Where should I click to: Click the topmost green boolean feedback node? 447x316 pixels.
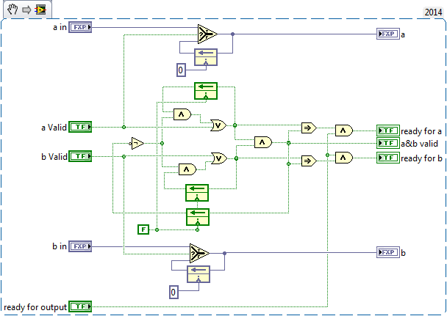pyautogui.click(x=206, y=91)
